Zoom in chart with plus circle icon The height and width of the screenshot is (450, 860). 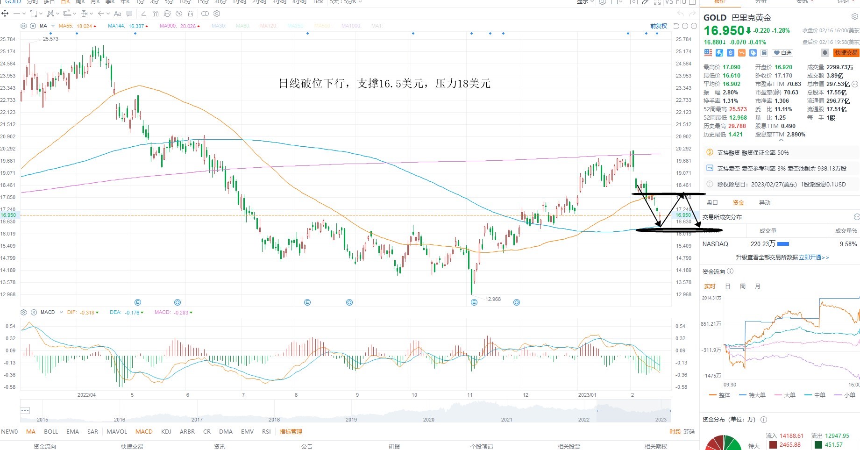694,26
